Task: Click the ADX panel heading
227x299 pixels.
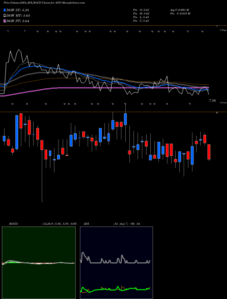Action: pos(86,224)
